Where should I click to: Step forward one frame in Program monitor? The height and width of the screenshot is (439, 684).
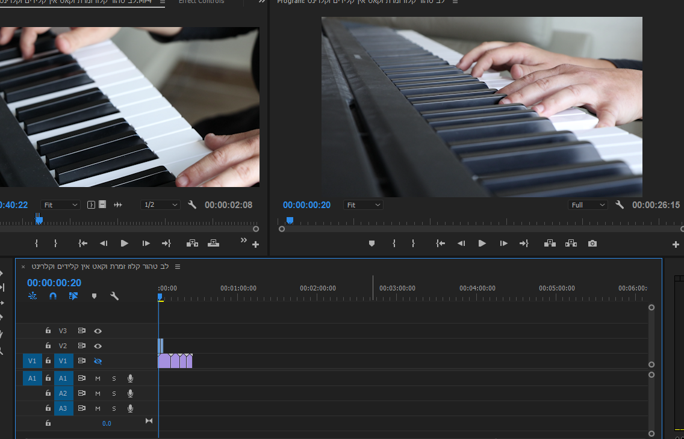[504, 244]
